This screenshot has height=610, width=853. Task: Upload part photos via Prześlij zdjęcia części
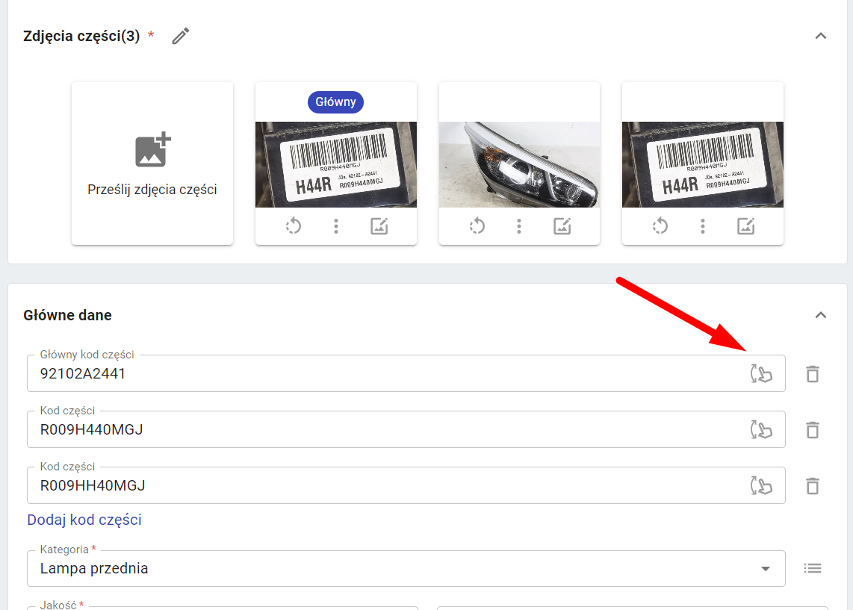[152, 164]
